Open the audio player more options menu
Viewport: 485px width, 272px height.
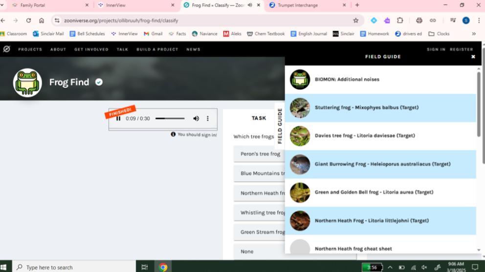point(208,118)
